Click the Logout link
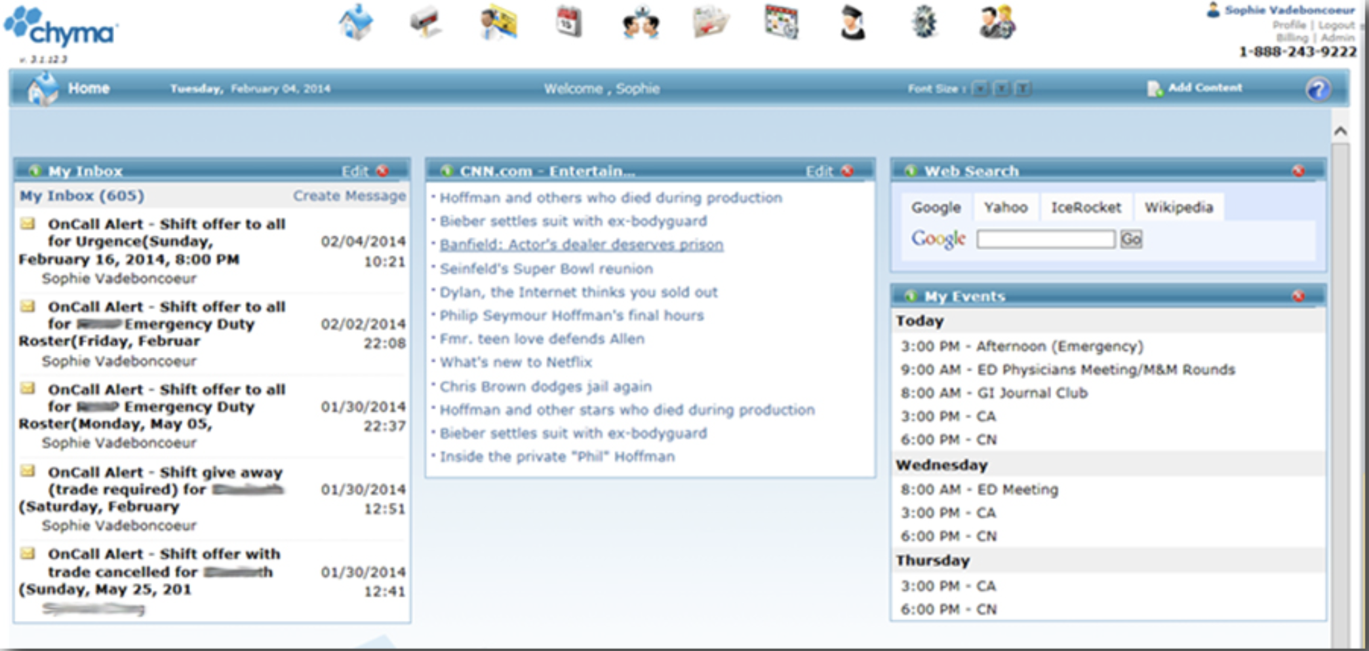The image size is (1369, 651). pos(1336,25)
